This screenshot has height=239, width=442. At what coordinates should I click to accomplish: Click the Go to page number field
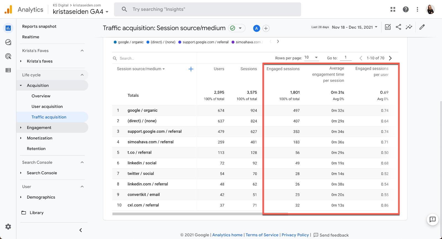(x=346, y=57)
